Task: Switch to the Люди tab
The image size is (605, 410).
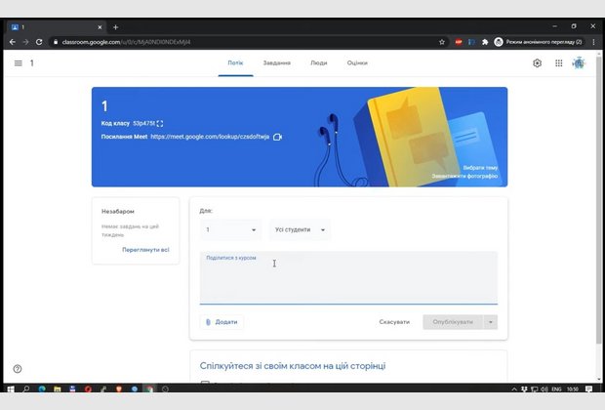Action: coord(319,62)
